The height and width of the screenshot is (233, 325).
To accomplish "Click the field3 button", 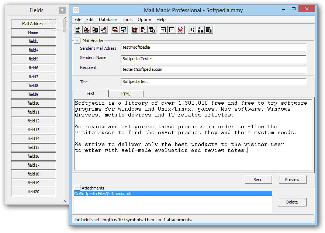I will click(x=33, y=41).
